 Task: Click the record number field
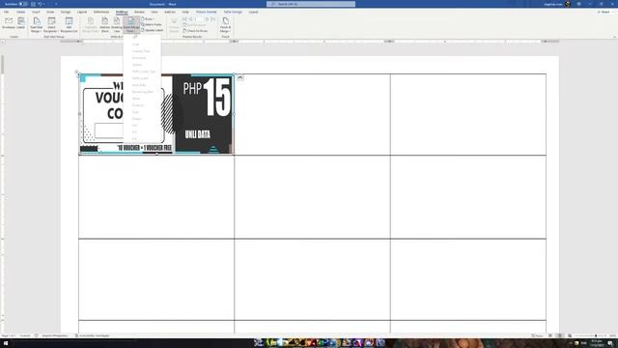(199, 19)
